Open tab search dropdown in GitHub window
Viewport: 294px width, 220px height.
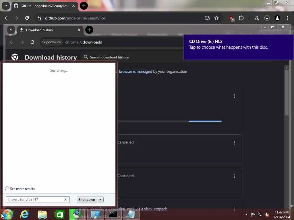point(6,6)
